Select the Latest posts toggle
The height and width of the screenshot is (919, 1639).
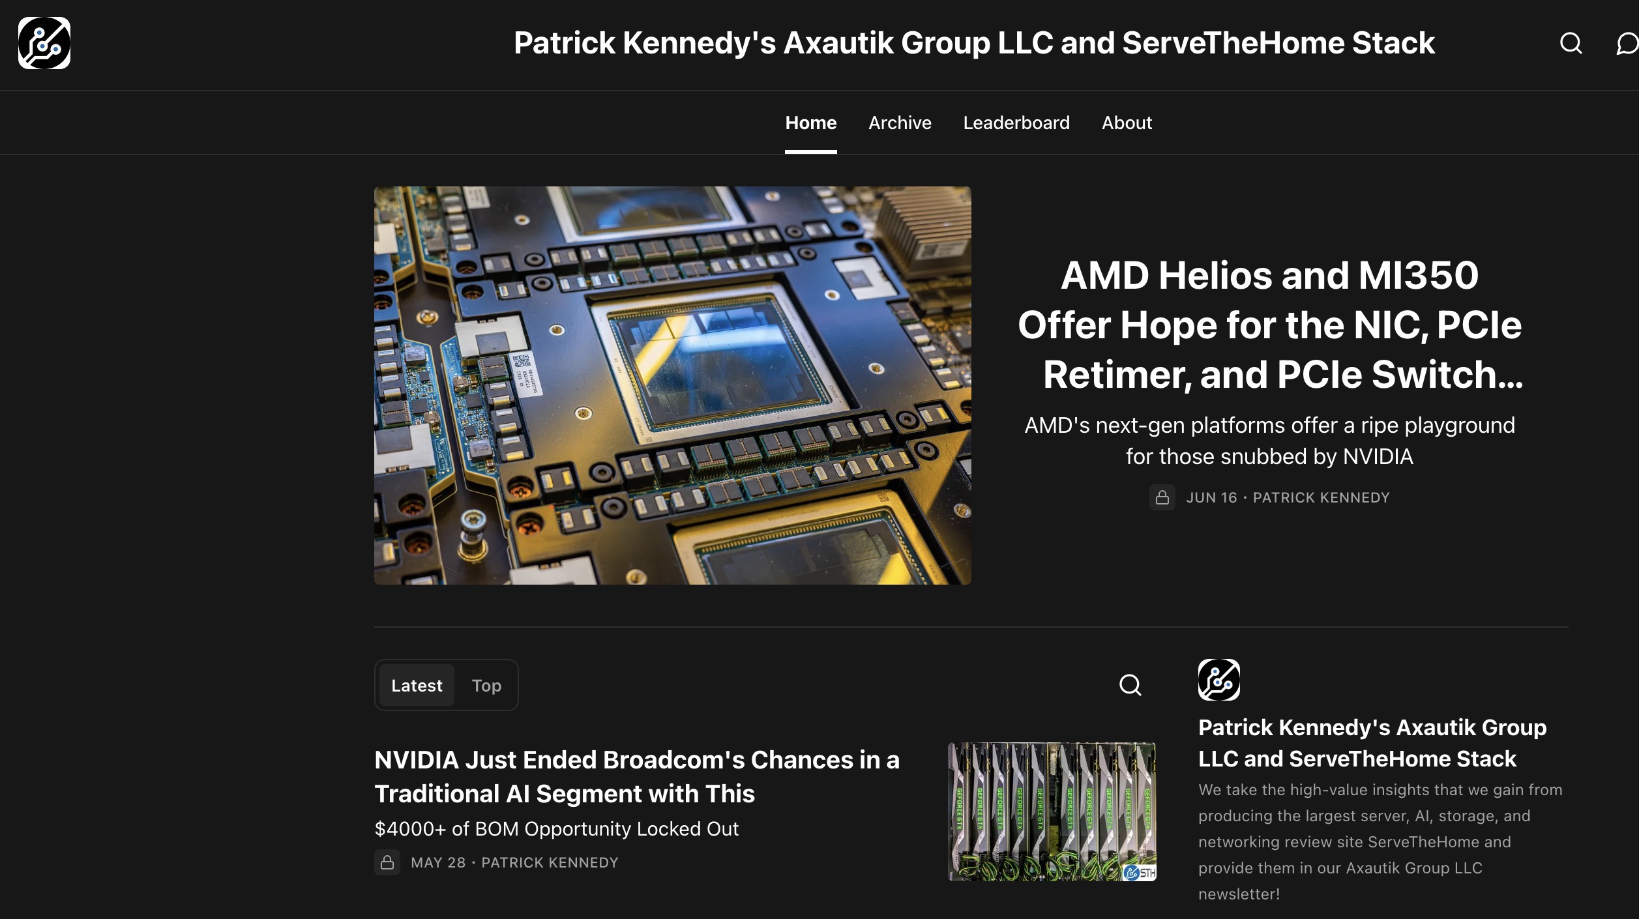click(417, 686)
